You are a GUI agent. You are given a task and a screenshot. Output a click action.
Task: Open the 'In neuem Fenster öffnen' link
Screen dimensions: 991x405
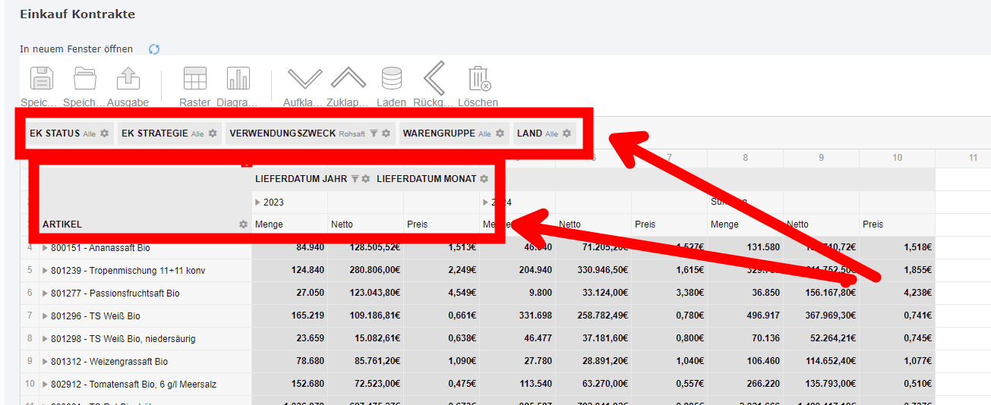pos(76,49)
